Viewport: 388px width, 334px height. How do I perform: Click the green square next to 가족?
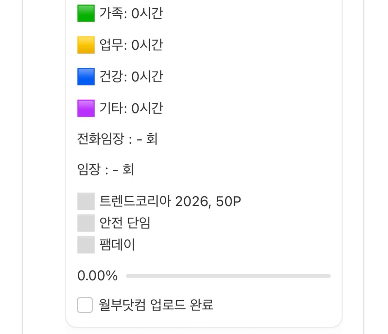pos(86,14)
